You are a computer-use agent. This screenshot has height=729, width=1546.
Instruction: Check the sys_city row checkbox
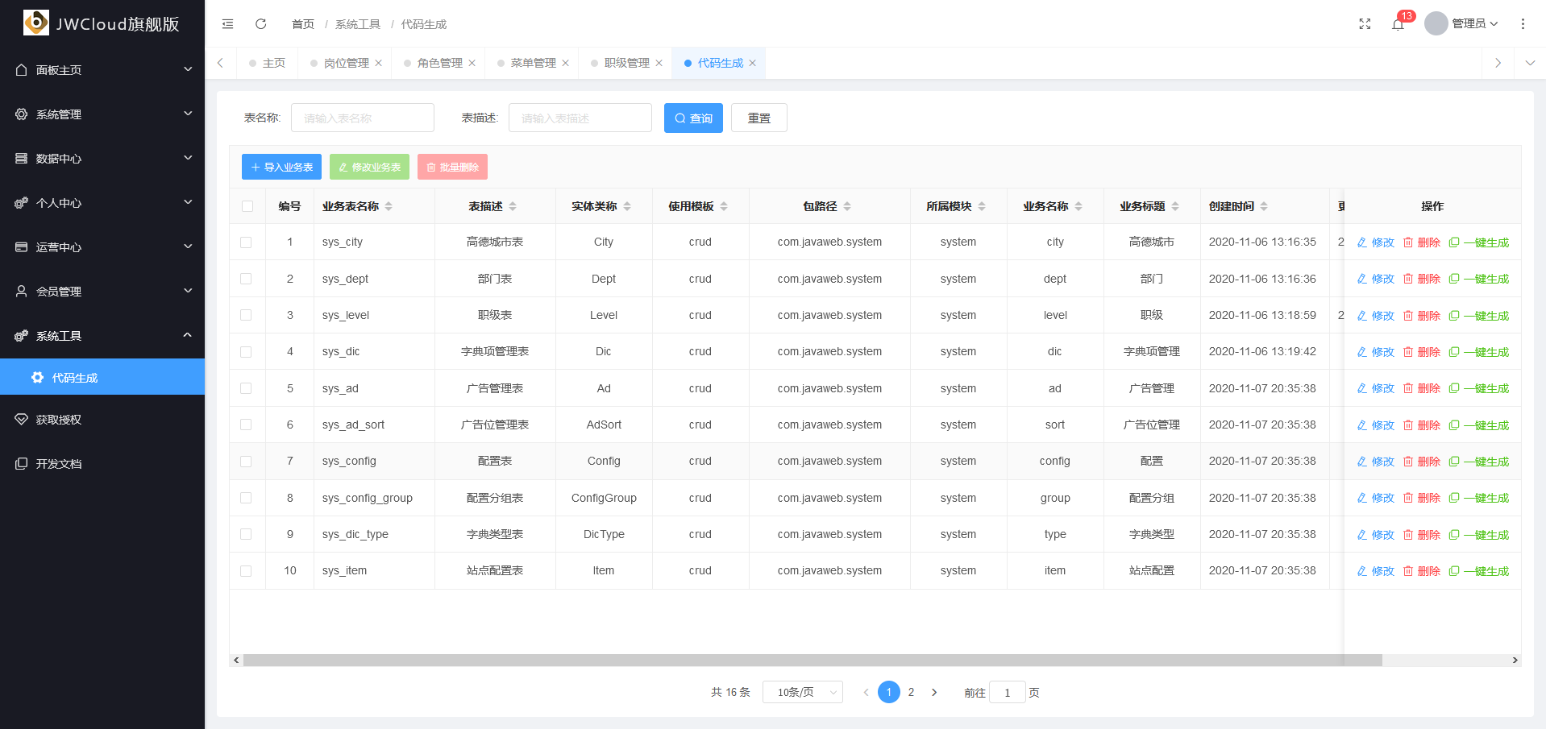(x=246, y=242)
